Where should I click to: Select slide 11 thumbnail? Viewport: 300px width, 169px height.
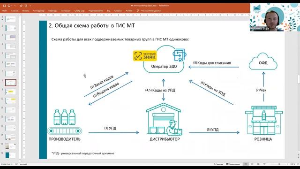(x=10, y=110)
